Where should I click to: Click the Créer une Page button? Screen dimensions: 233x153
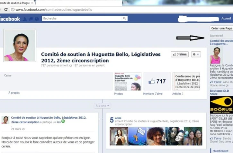tap(221, 28)
